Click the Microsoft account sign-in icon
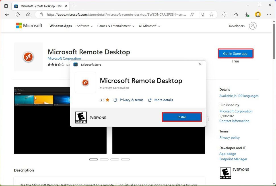 (253, 26)
